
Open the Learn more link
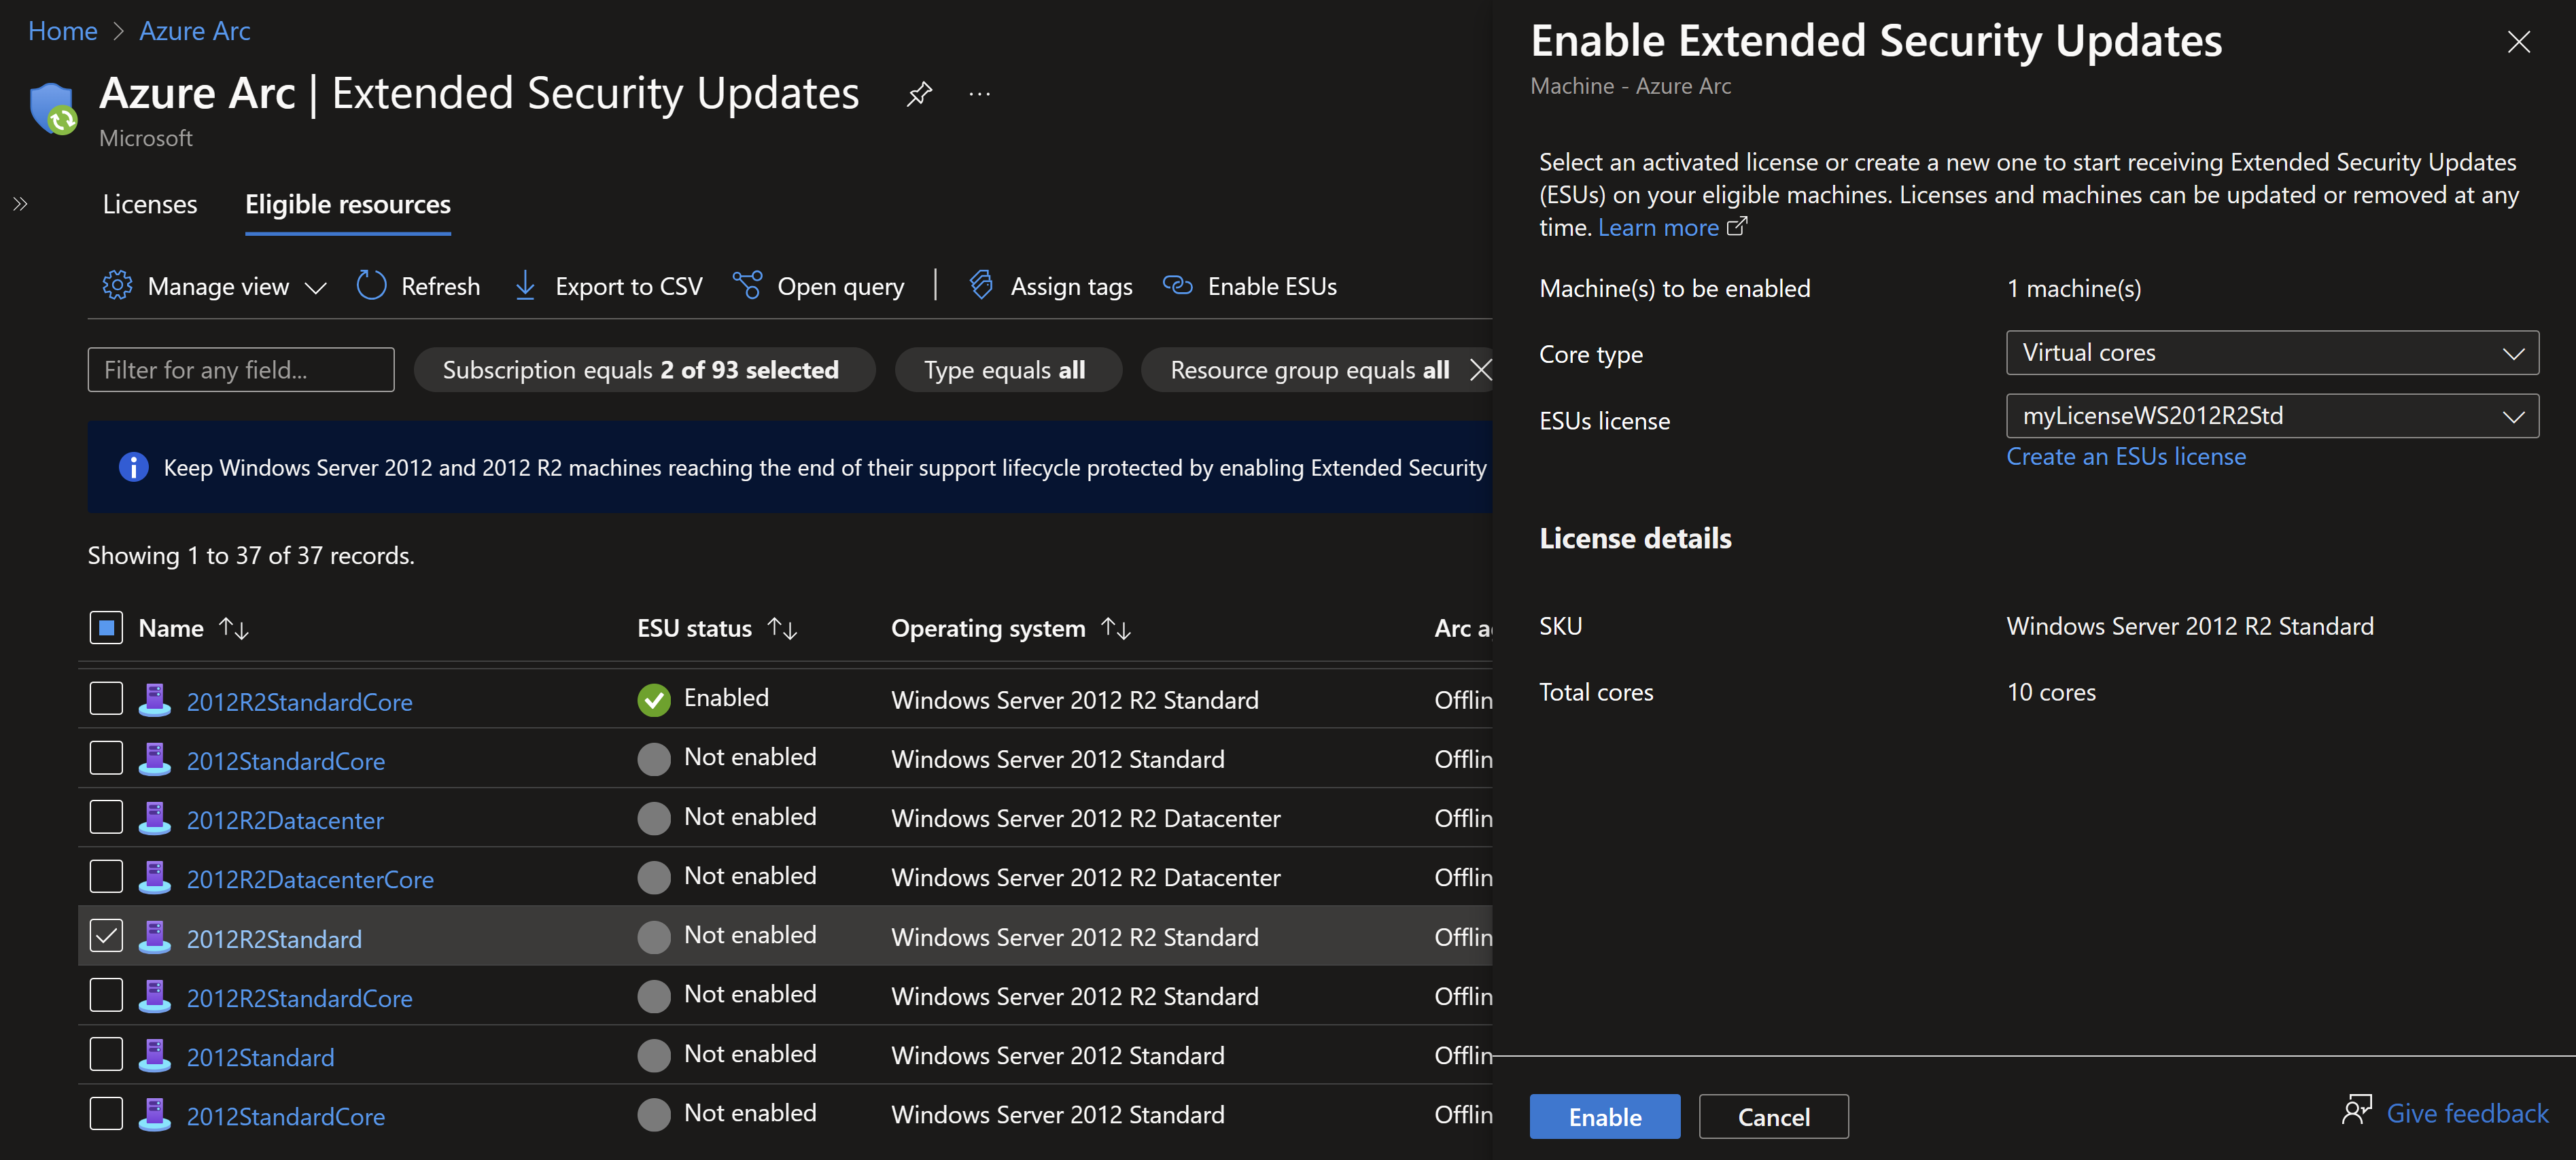pos(1658,228)
